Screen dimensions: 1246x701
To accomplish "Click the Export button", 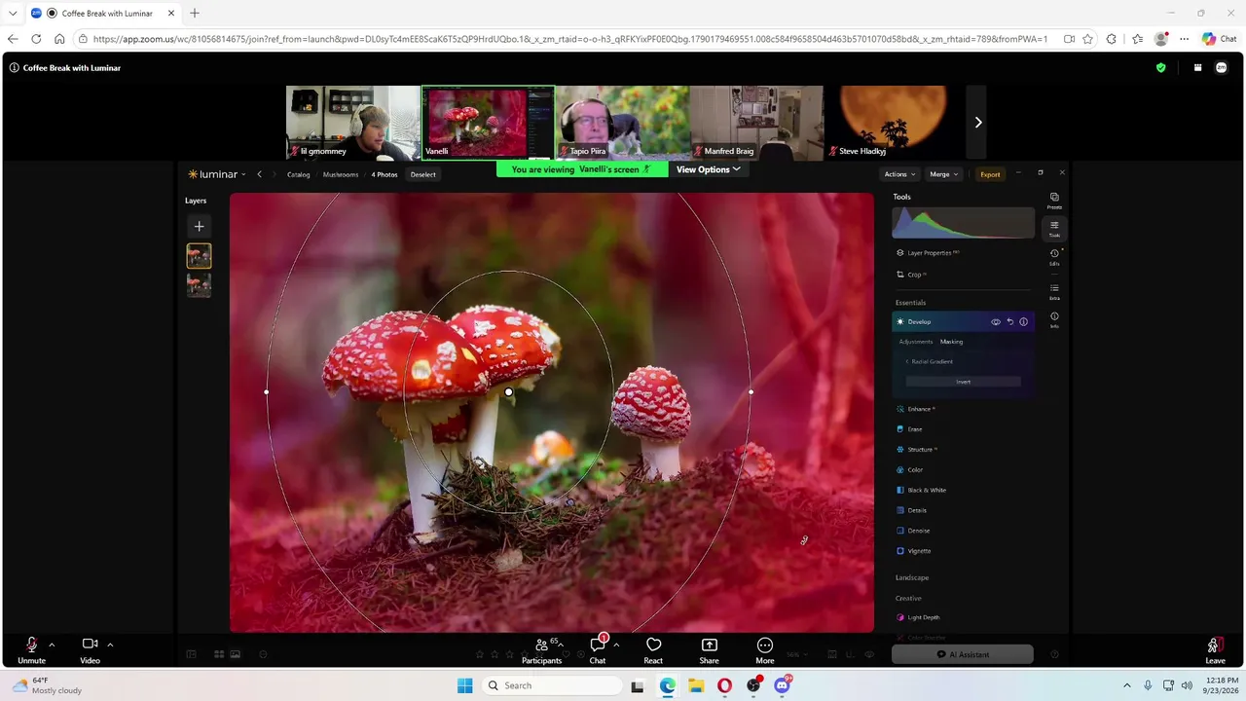I will (990, 174).
